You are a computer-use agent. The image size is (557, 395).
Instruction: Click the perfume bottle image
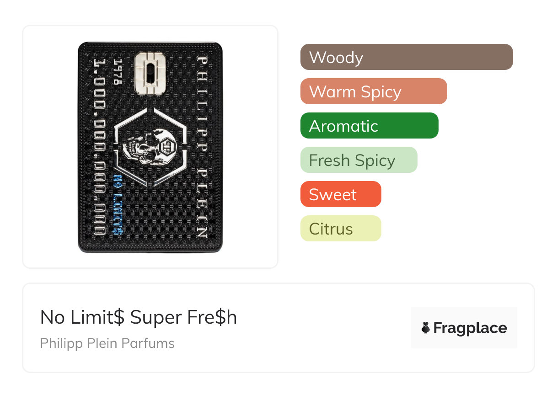pos(150,147)
